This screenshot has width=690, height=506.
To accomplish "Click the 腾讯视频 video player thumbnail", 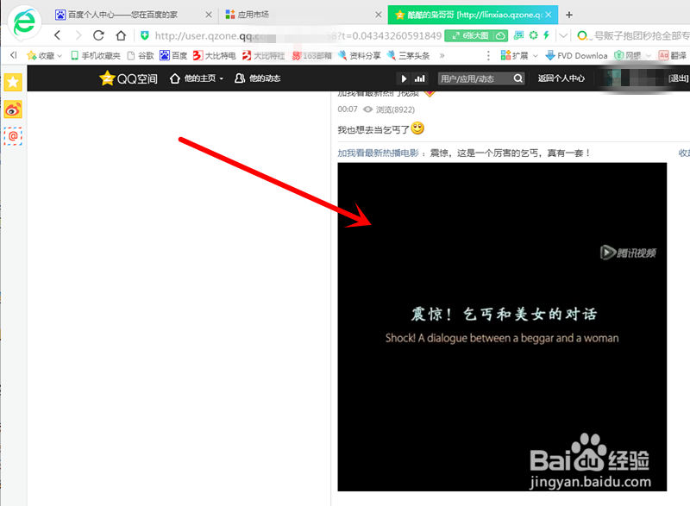I will [x=502, y=327].
